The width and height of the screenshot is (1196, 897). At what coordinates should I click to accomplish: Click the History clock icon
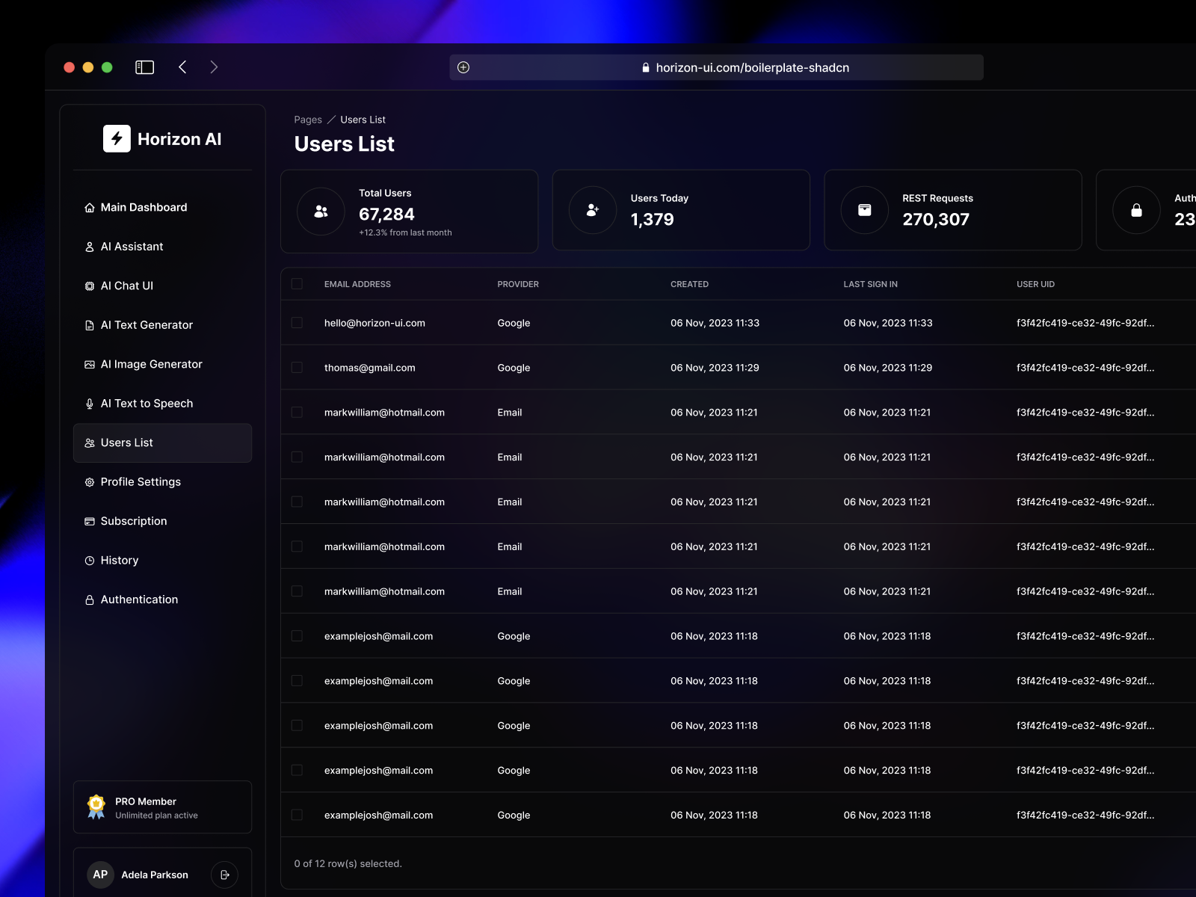pyautogui.click(x=89, y=560)
